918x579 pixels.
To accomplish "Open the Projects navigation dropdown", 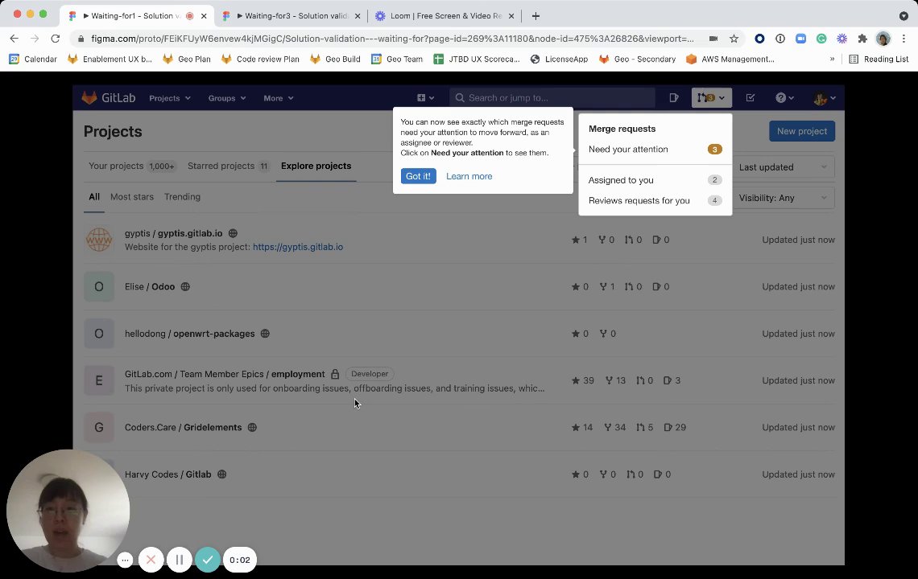I will click(x=170, y=98).
